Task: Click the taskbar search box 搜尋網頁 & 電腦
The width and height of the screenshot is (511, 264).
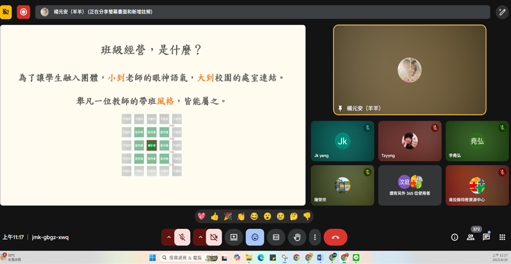Action: point(189,258)
